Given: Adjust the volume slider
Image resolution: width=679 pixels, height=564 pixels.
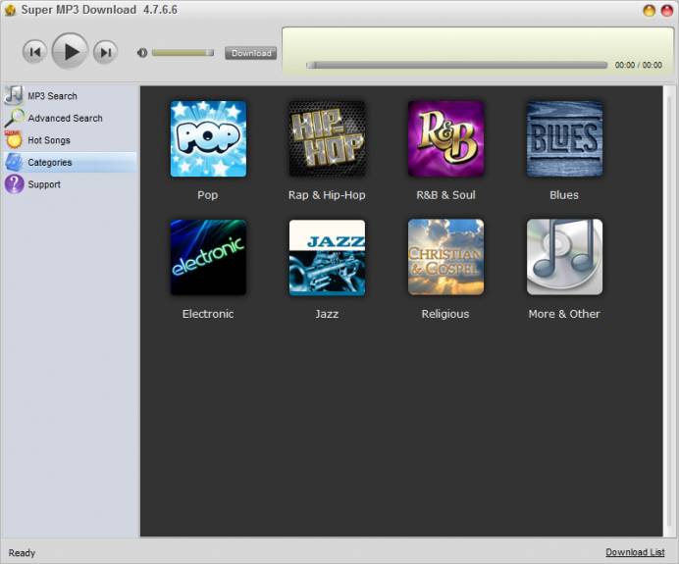Looking at the screenshot, I should coord(183,53).
